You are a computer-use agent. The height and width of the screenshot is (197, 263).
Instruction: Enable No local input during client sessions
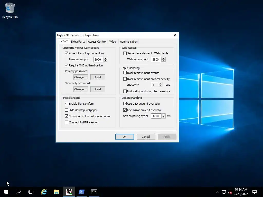pos(125,91)
